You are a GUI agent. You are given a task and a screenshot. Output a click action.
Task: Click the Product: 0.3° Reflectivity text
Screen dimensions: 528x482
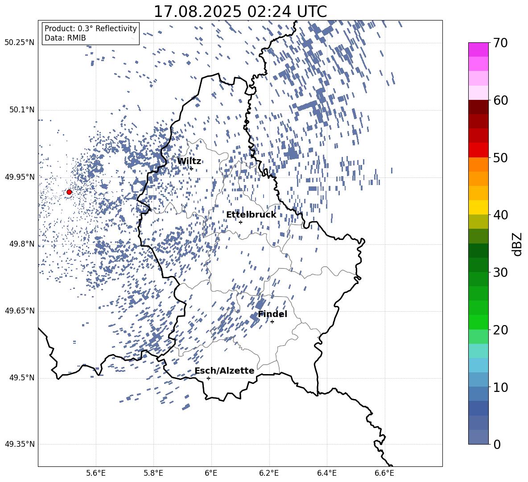point(91,28)
